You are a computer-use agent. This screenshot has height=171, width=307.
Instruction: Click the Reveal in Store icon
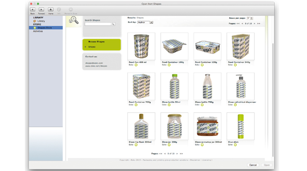tap(71, 9)
